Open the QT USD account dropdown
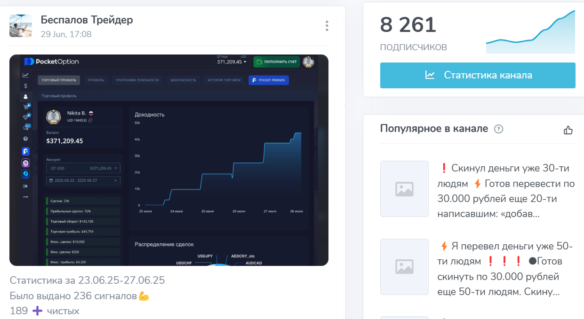 83,168
